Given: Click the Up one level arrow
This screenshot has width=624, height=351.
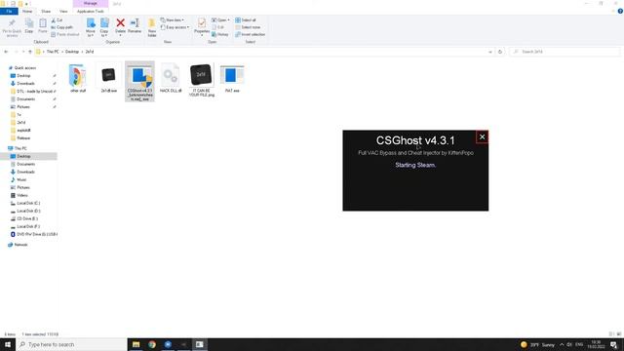Looking at the screenshot, I should pyautogui.click(x=30, y=52).
